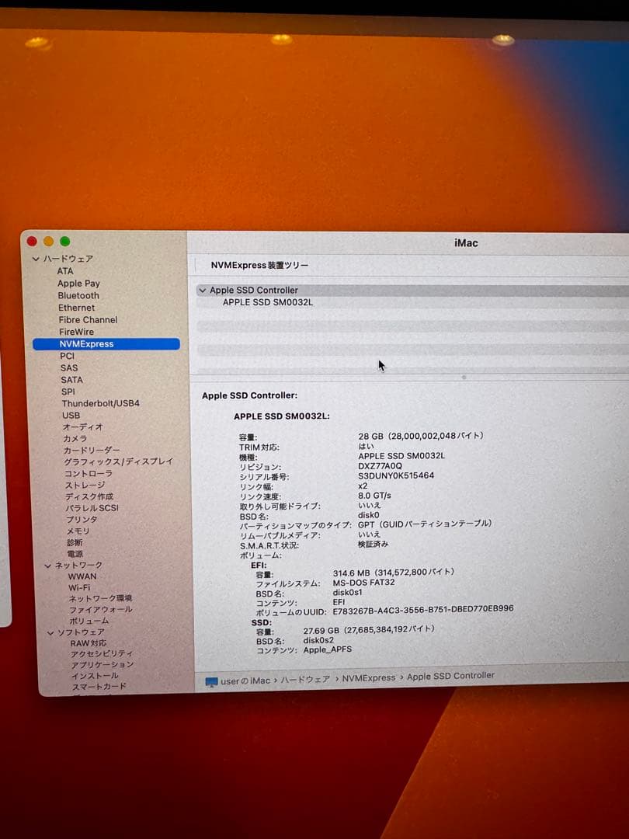Click NVMExpress in the path bar
This screenshot has width=629, height=839.
(369, 678)
